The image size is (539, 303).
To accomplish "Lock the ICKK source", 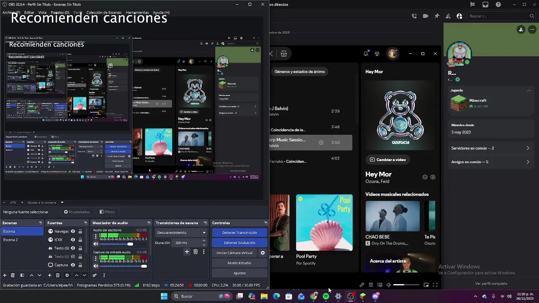I will point(80,240).
